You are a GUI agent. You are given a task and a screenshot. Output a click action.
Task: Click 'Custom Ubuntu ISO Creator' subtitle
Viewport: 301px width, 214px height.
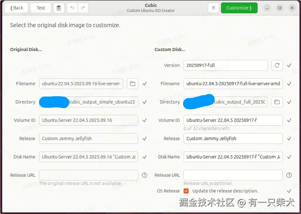coord(151,10)
